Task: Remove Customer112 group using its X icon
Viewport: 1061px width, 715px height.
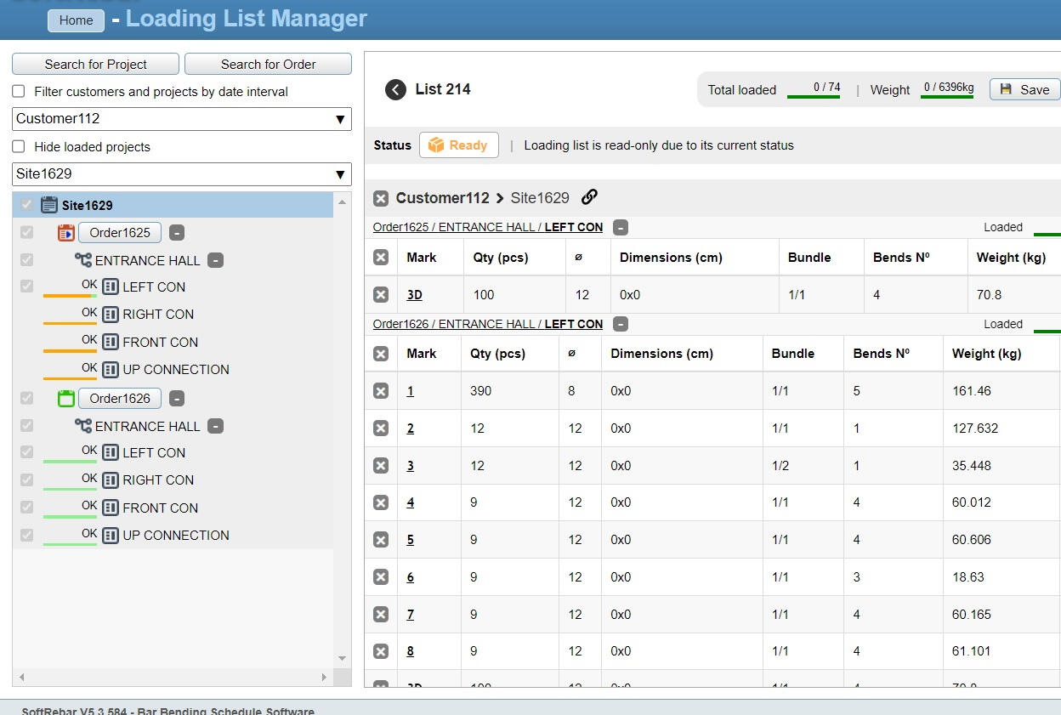Action: point(381,198)
